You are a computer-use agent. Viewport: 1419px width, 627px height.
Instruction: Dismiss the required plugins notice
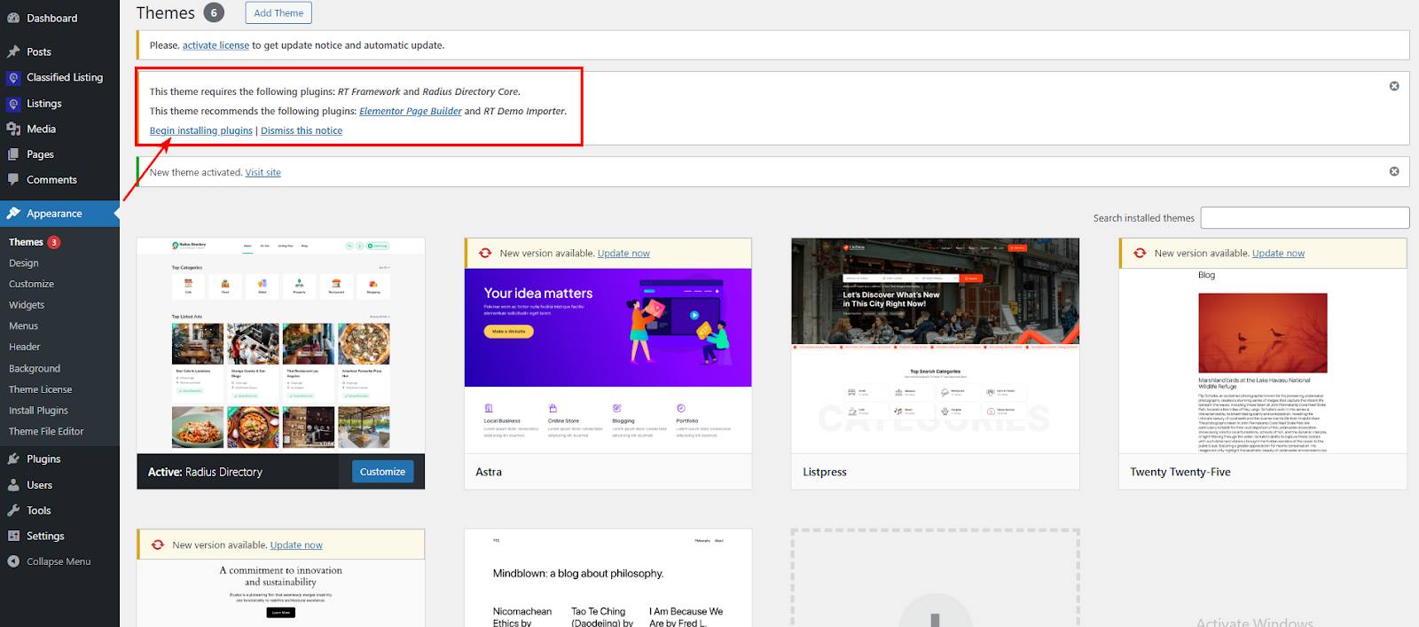[1394, 86]
